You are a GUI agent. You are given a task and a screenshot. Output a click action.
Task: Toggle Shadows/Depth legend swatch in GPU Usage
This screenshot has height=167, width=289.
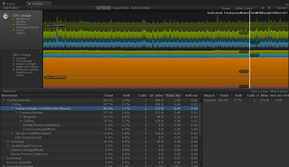(14, 64)
